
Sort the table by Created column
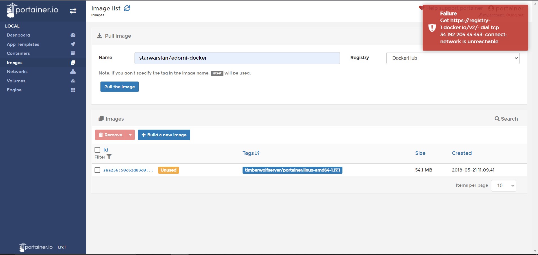[462, 153]
